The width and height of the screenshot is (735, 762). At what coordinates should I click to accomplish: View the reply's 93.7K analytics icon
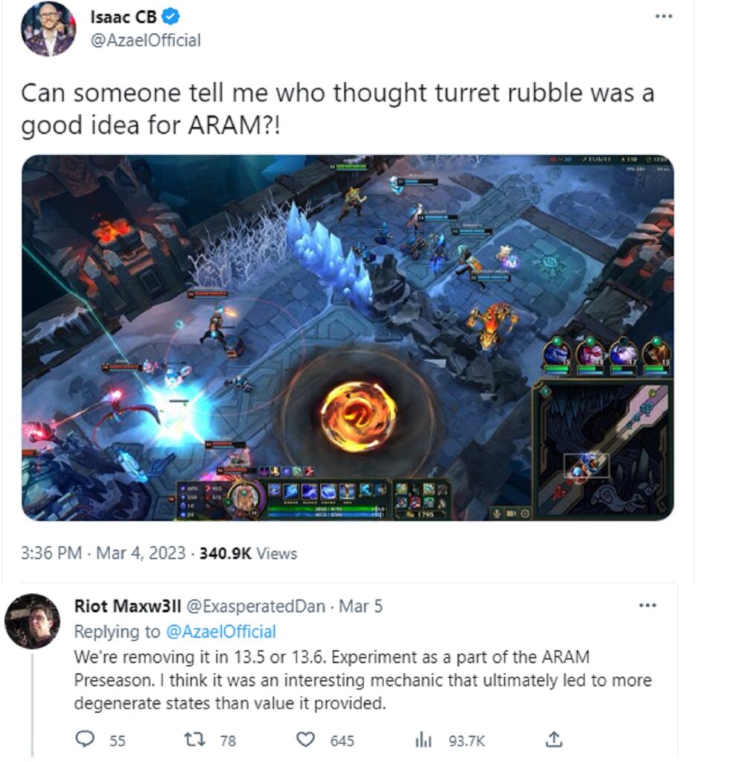(423, 740)
